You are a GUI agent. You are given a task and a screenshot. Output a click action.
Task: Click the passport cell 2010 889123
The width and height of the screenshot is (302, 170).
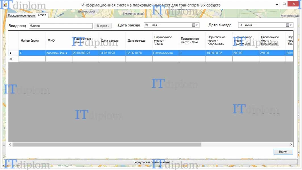[x=86, y=53]
